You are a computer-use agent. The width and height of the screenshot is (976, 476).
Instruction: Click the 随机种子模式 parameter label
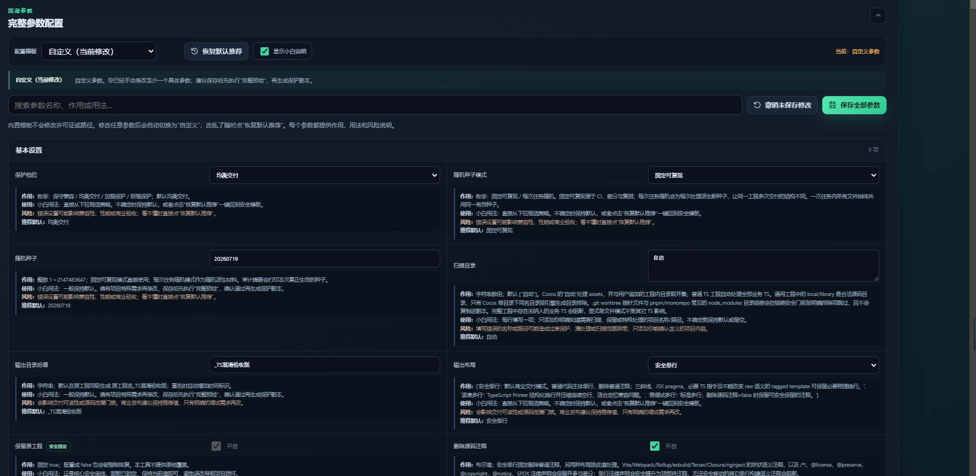[470, 175]
